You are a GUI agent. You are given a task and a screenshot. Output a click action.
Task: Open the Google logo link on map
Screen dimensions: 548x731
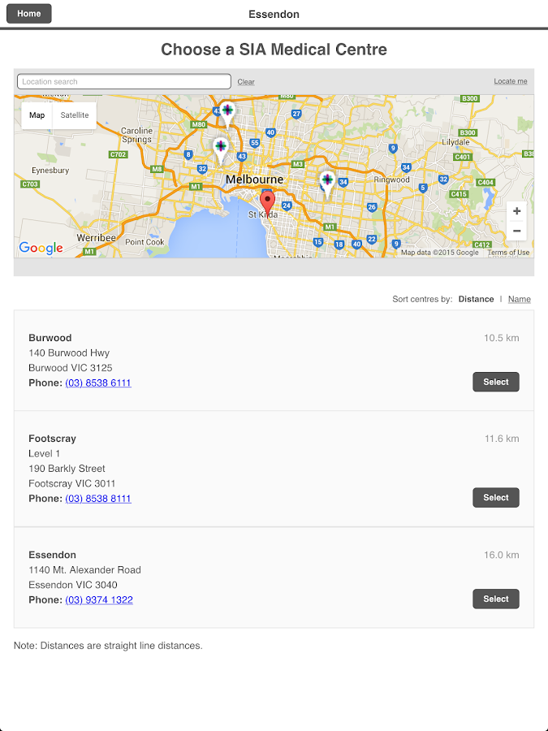point(41,248)
